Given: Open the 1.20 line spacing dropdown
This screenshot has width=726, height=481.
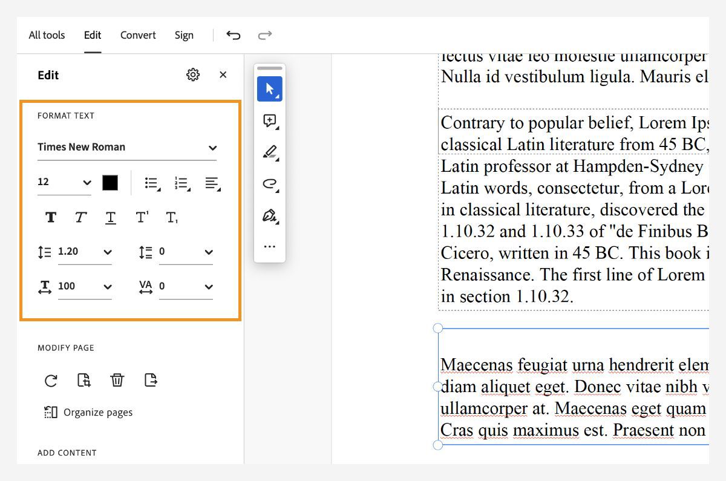Looking at the screenshot, I should click(85, 252).
